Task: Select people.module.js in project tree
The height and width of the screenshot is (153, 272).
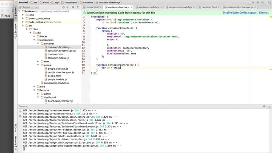Action: (57, 79)
